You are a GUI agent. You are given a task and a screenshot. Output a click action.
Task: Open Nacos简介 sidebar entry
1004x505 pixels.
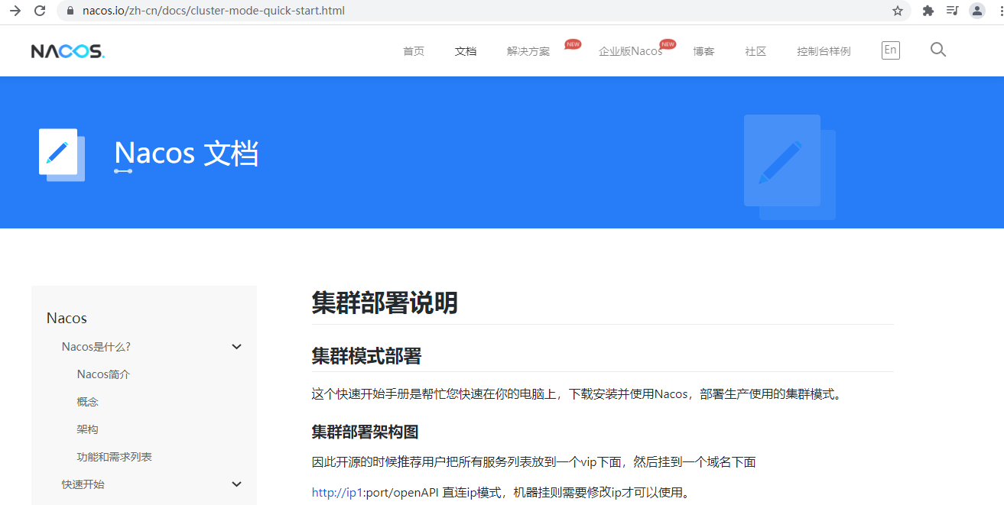(x=104, y=374)
